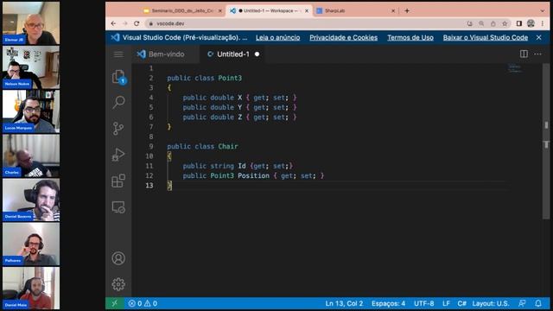Image resolution: width=553 pixels, height=311 pixels.
Task: Show errors and warnings in status bar
Action: pos(143,303)
